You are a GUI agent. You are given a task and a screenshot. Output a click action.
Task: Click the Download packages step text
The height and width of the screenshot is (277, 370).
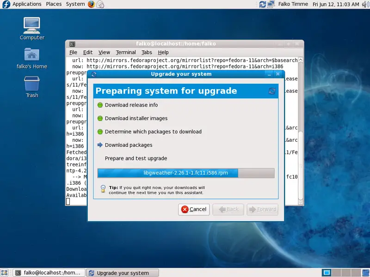point(129,145)
